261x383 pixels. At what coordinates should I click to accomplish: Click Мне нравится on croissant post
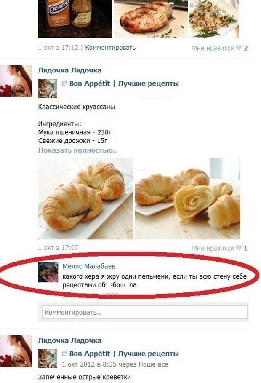(213, 248)
